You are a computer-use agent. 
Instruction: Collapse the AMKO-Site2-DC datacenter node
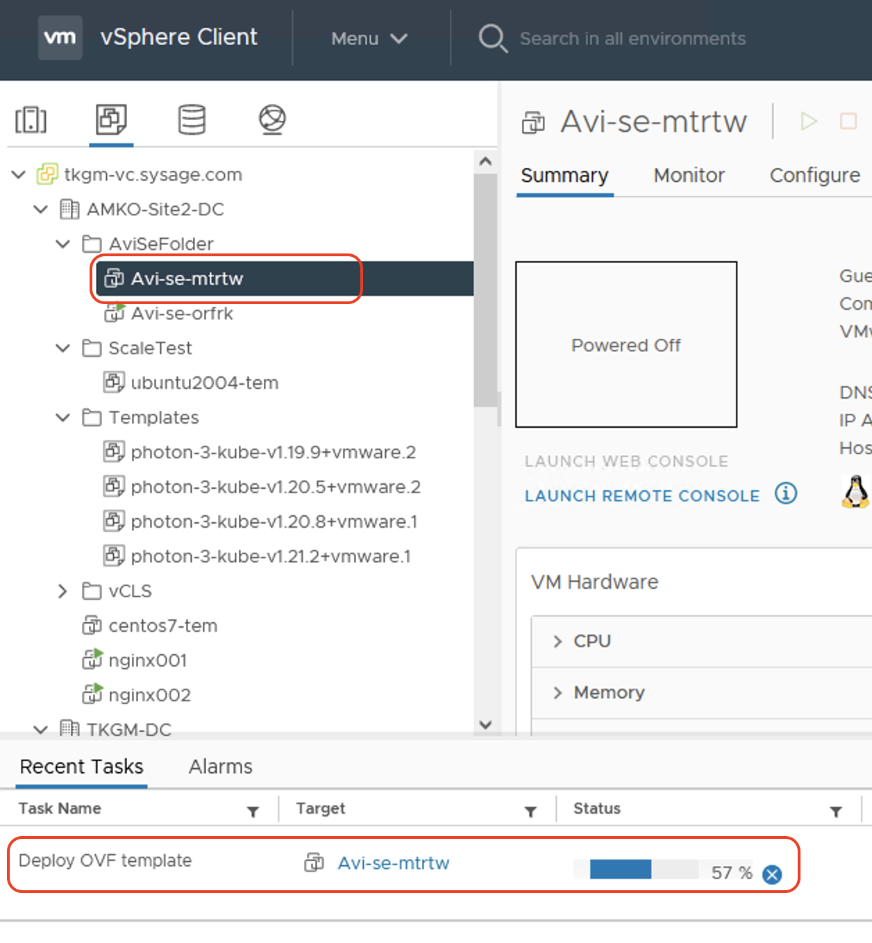pos(41,209)
